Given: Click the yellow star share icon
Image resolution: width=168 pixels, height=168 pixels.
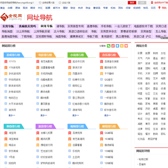Looking at the screenshot, I should [122, 46].
